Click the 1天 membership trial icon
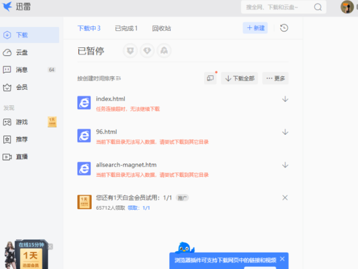The height and width of the screenshot is (269, 358). click(84, 202)
